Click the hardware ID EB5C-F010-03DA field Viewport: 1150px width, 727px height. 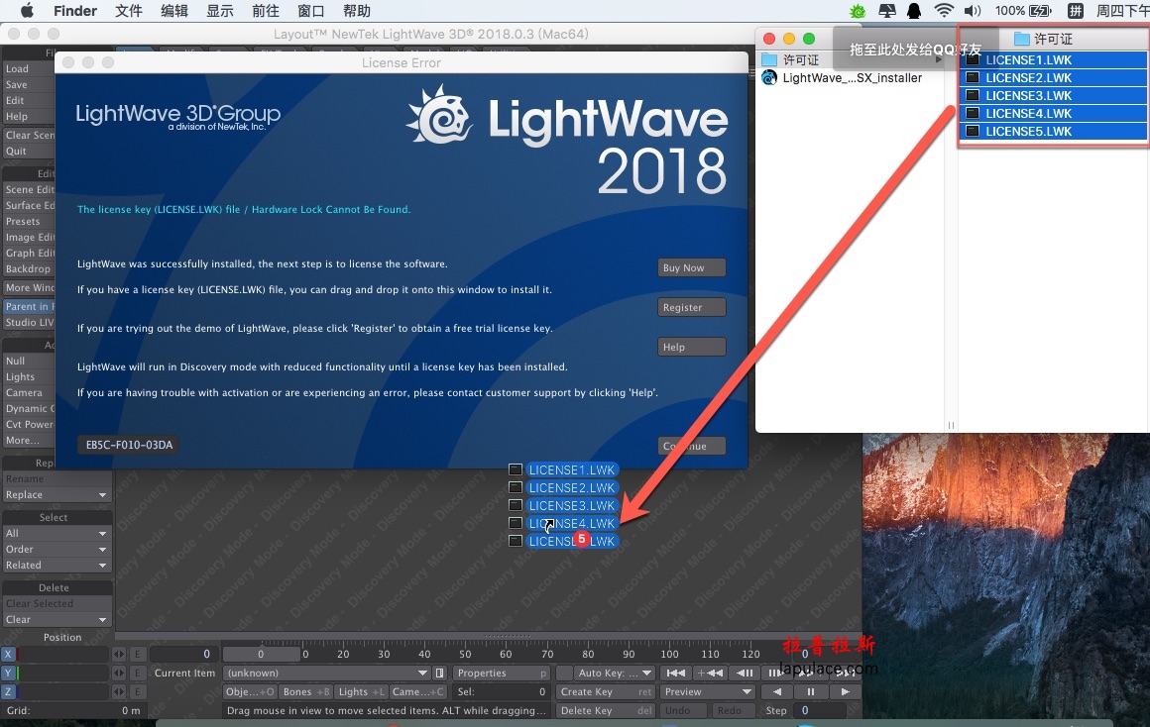click(x=129, y=445)
